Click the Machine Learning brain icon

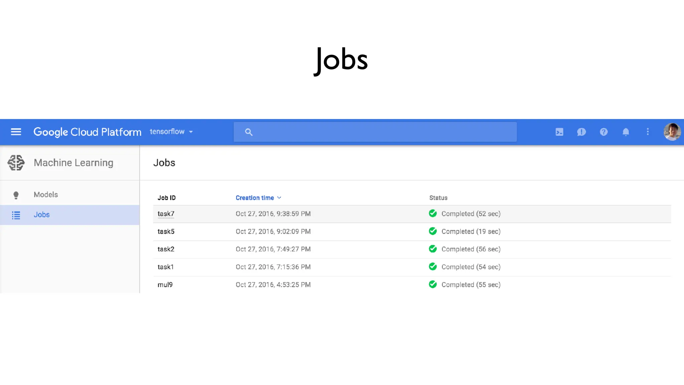click(x=16, y=163)
